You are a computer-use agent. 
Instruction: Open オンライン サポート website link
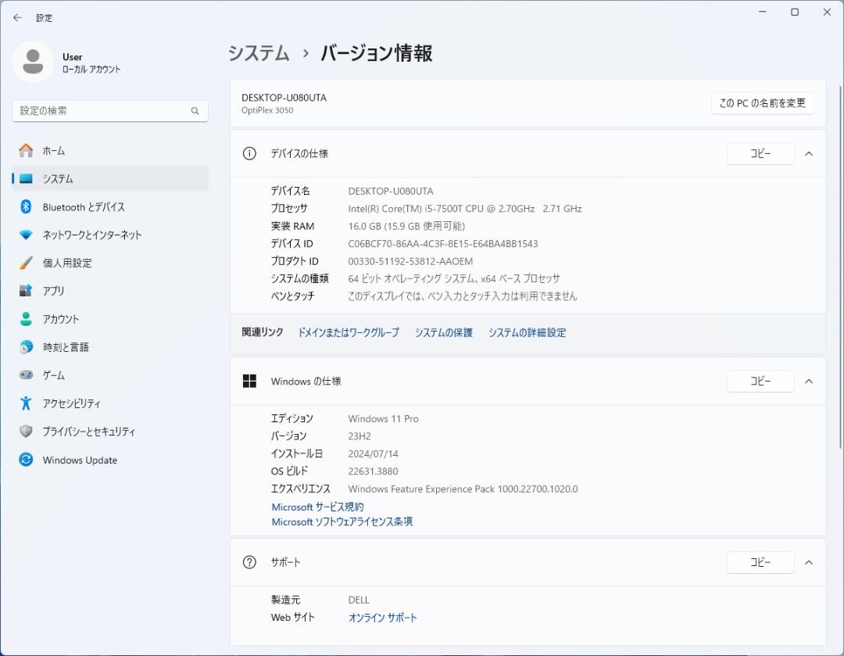[383, 618]
